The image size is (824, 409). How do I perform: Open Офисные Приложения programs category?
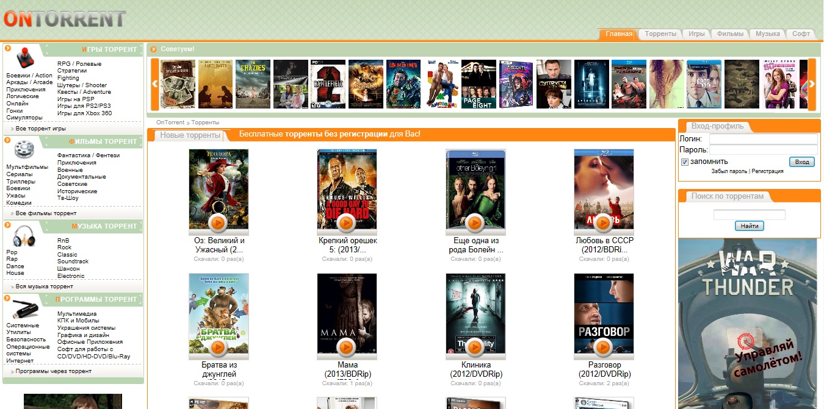pos(90,342)
